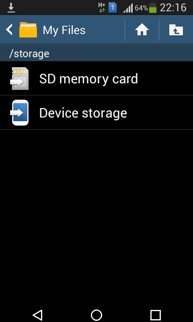This screenshot has height=322, width=193.
Task: Select the SD memory card entry
Action: (96, 78)
